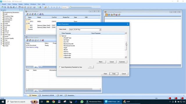Expand the LTE node in Navigator

coord(1,27)
